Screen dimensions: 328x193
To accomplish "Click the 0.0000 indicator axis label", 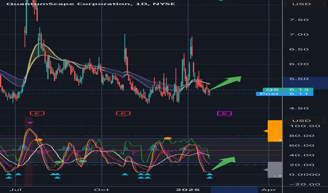I will tap(304, 174).
